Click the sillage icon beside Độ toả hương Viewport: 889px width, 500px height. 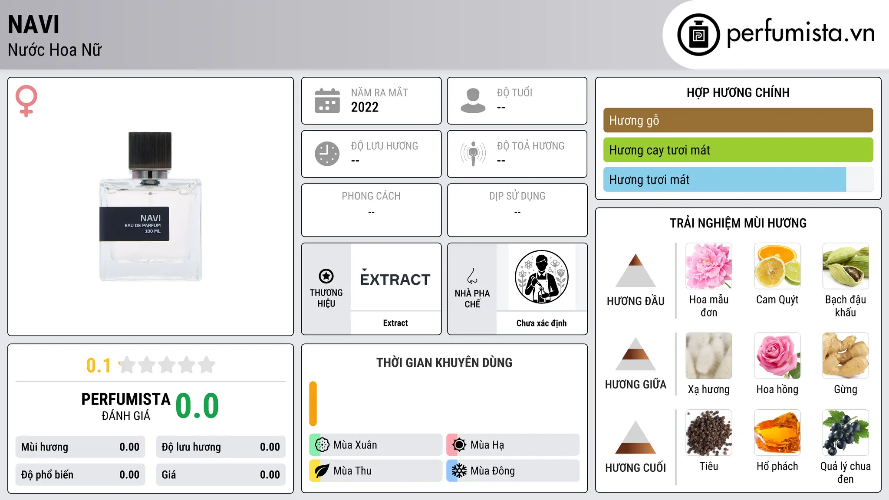click(x=473, y=154)
